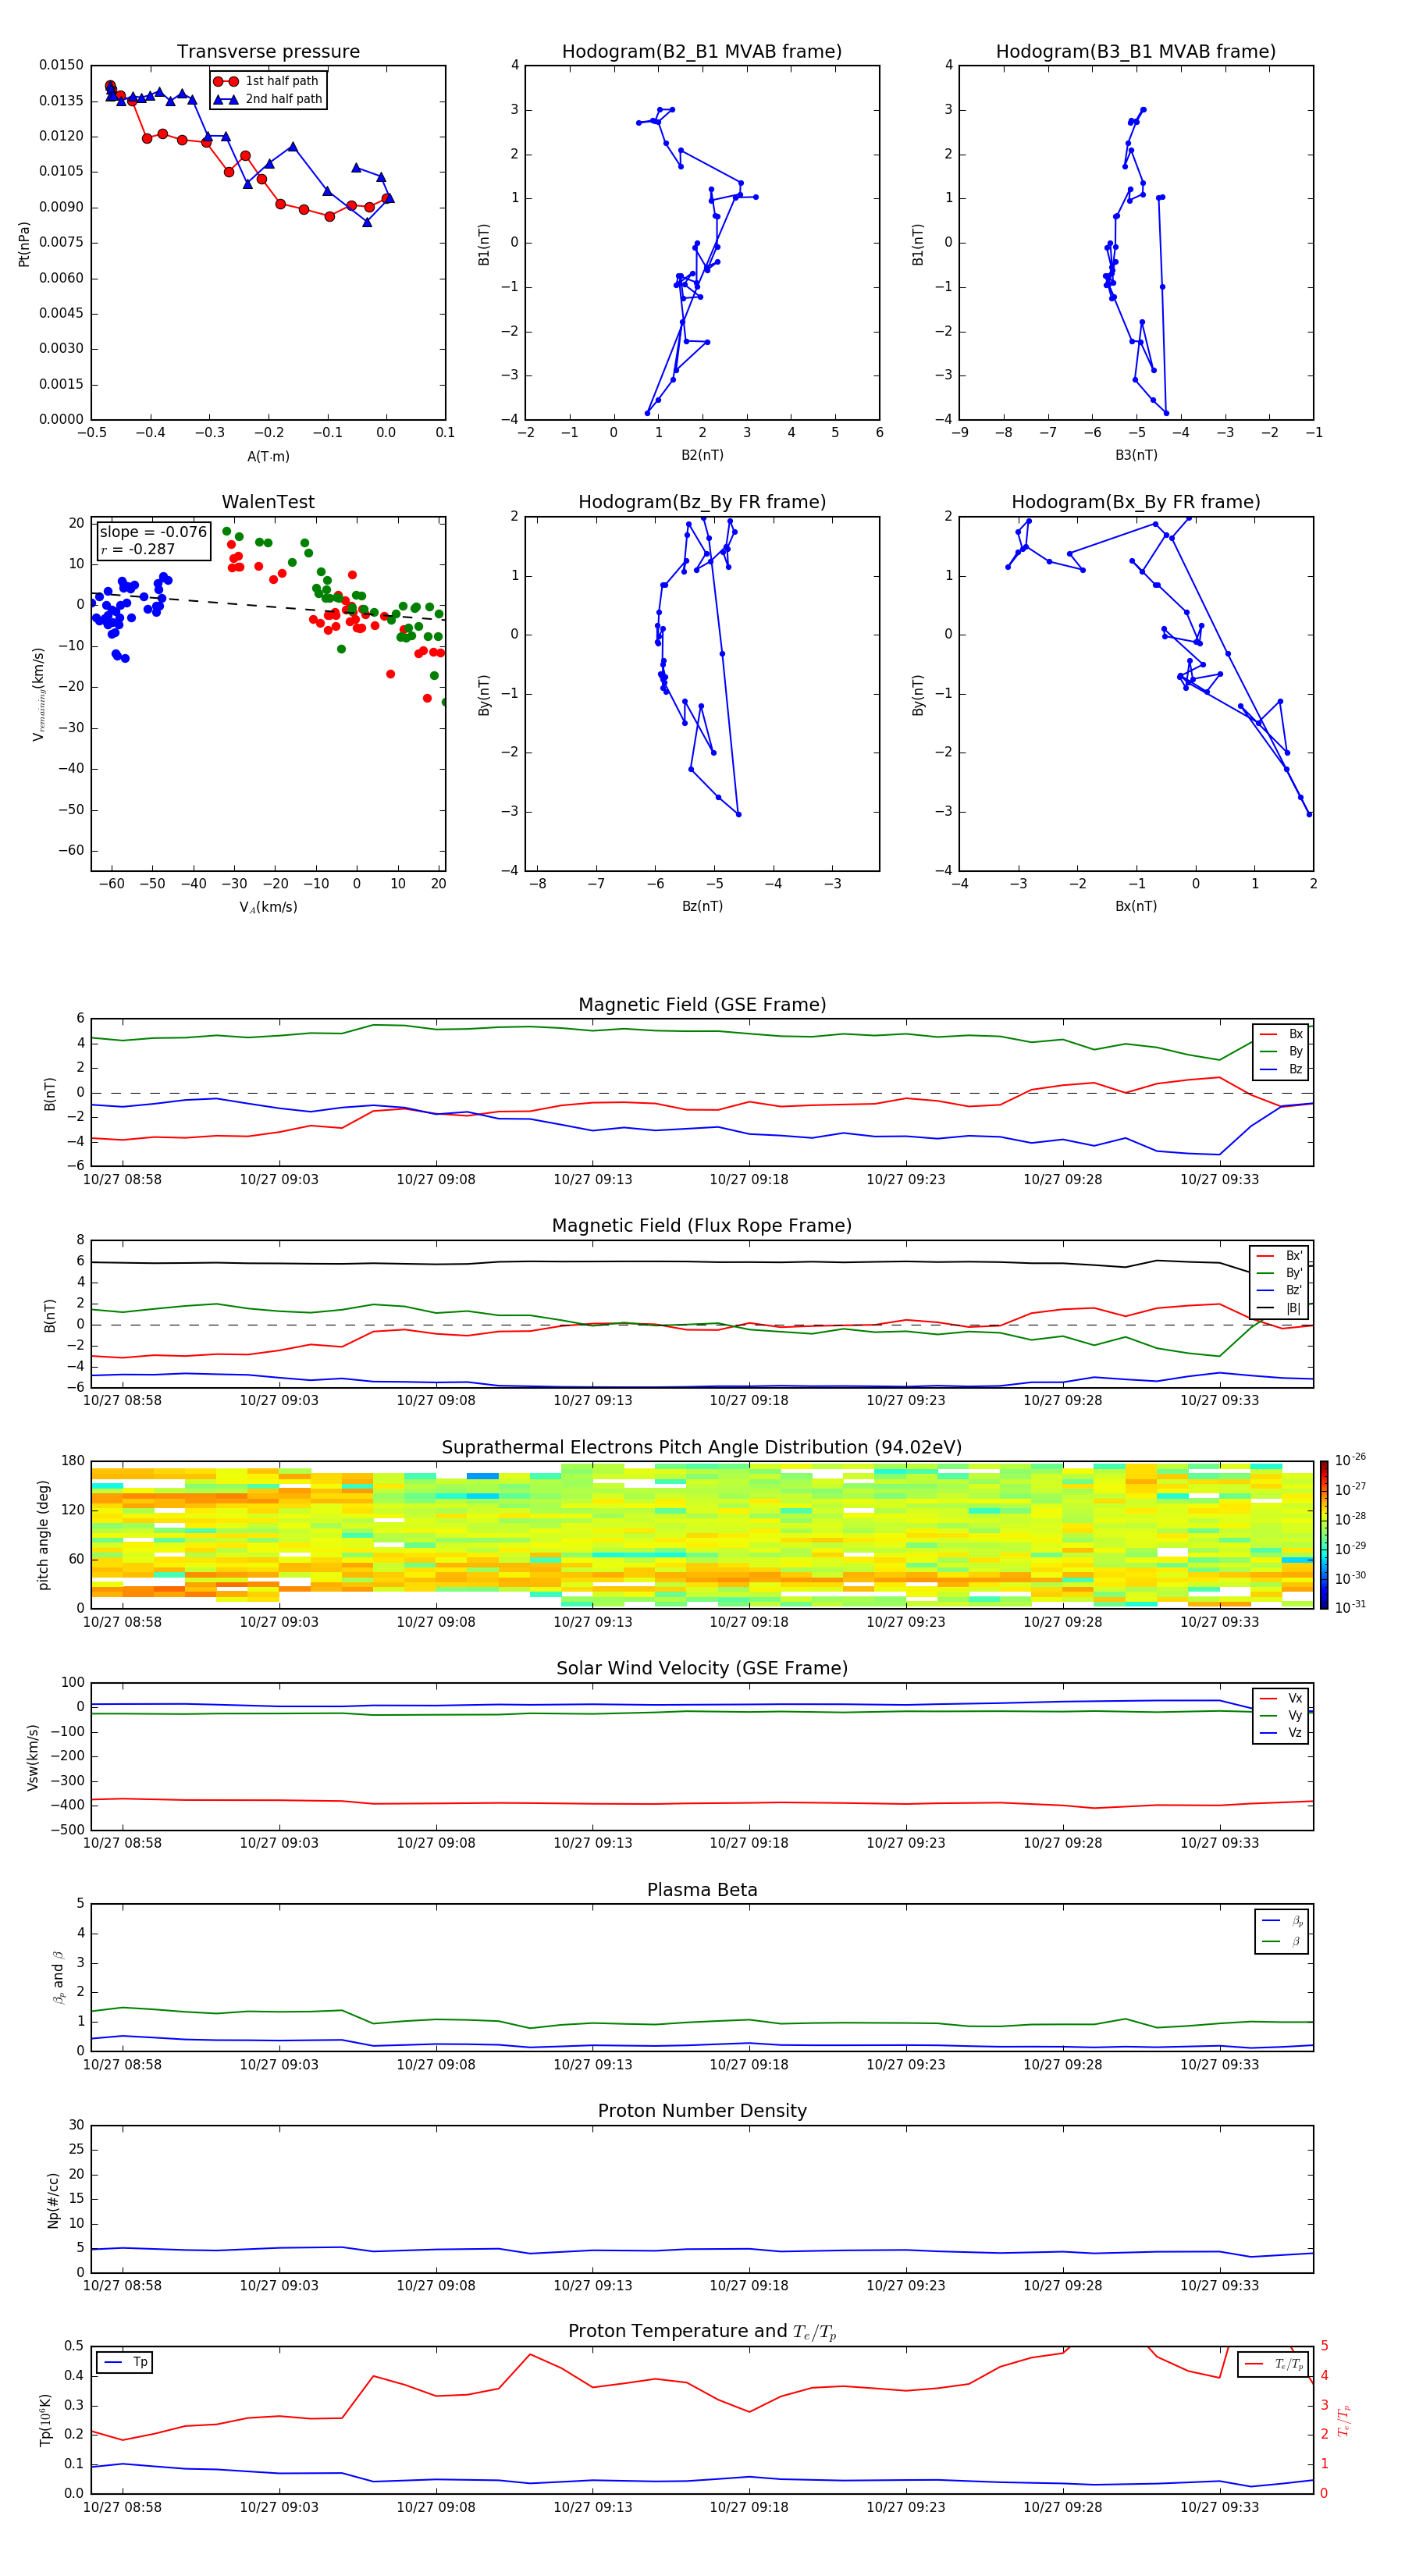The height and width of the screenshot is (2576, 1405).
Task: Click the 'Pt(nPa)' y-axis label
Action: pos(24,243)
